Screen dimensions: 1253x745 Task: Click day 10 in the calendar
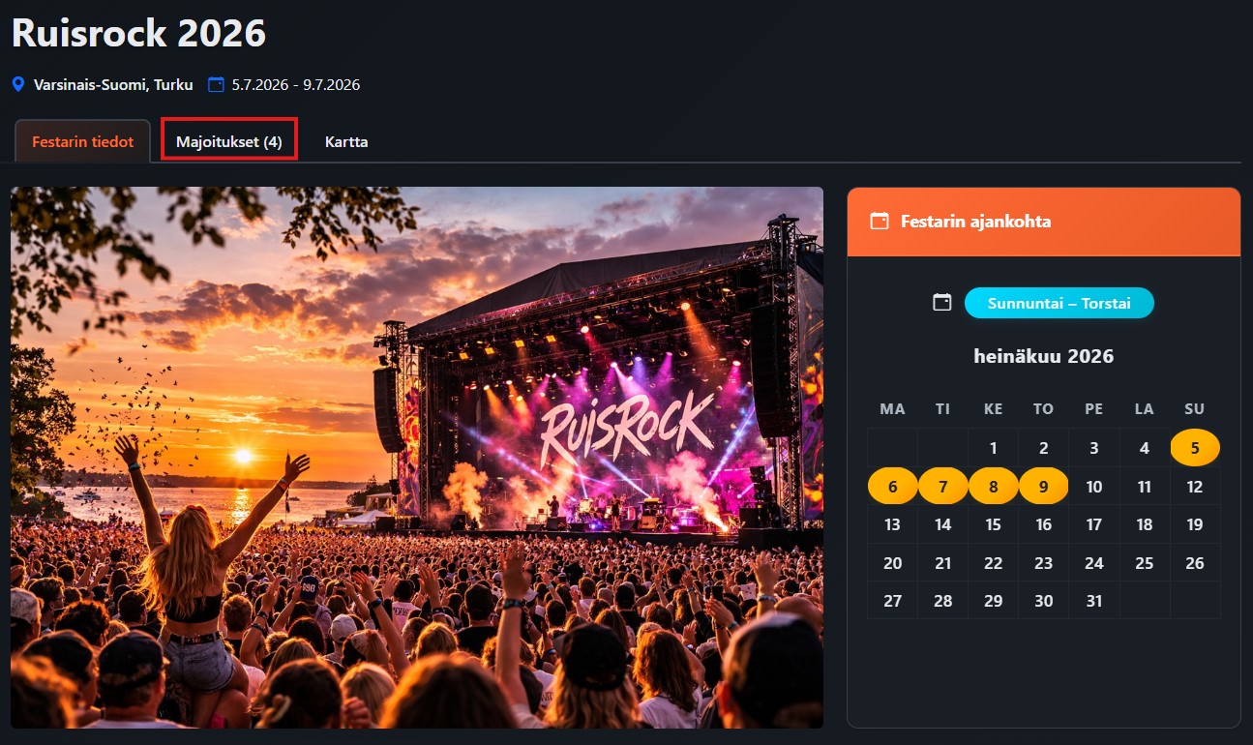click(1093, 487)
